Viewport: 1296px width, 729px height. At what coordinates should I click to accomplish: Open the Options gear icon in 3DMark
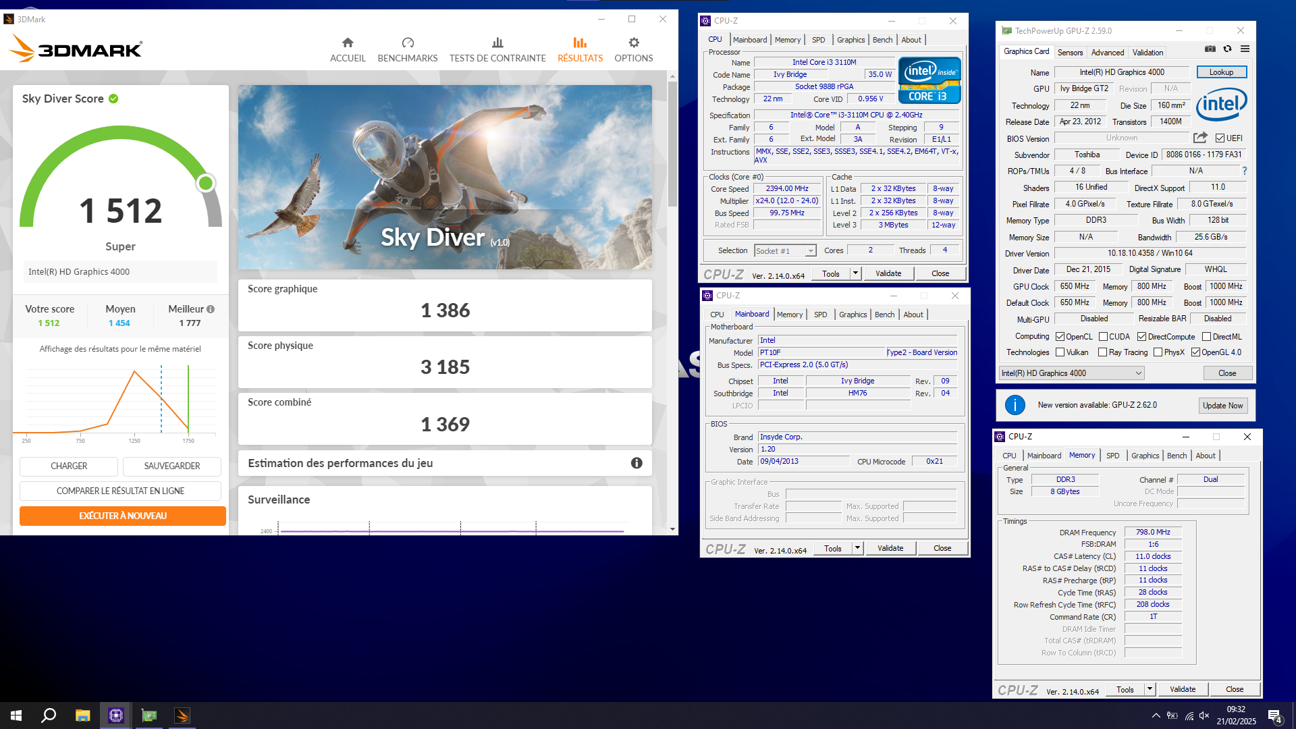634,43
